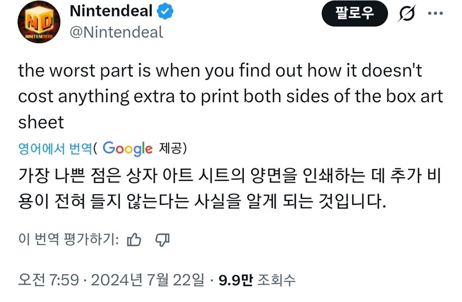Click the Grok slashed-circle icon
The width and height of the screenshot is (462, 302).
(407, 14)
